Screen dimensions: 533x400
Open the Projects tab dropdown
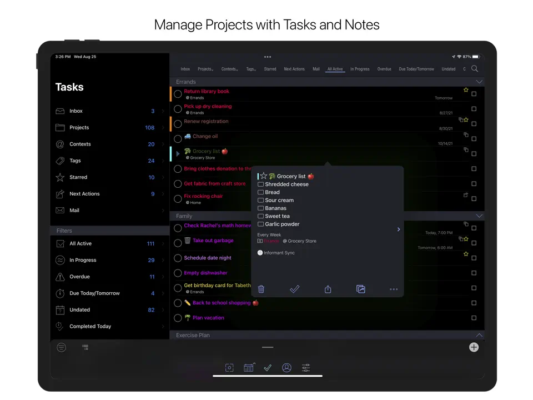205,69
